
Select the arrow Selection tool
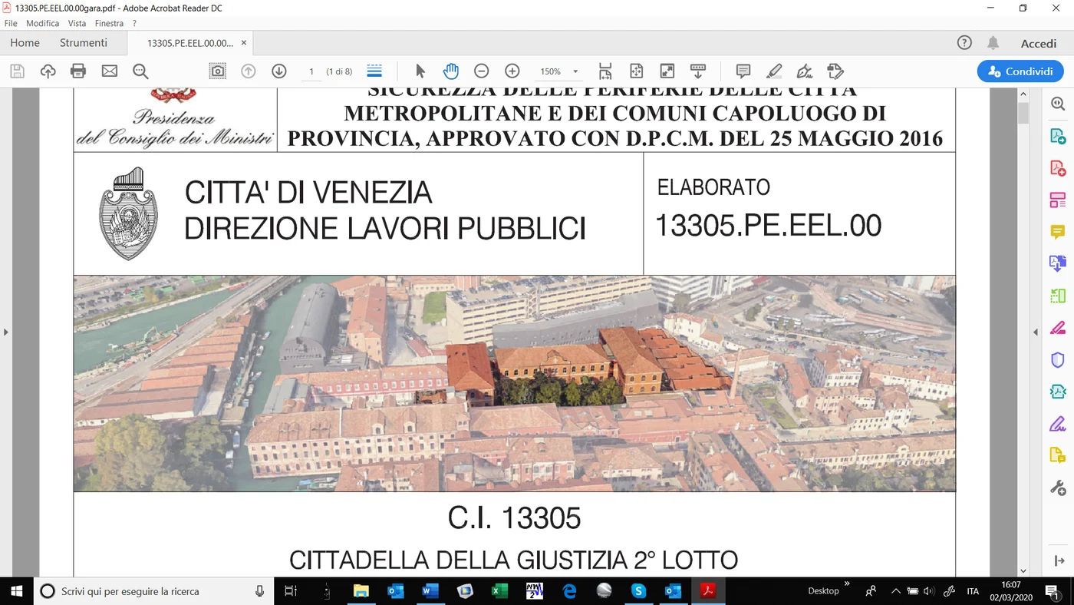420,71
